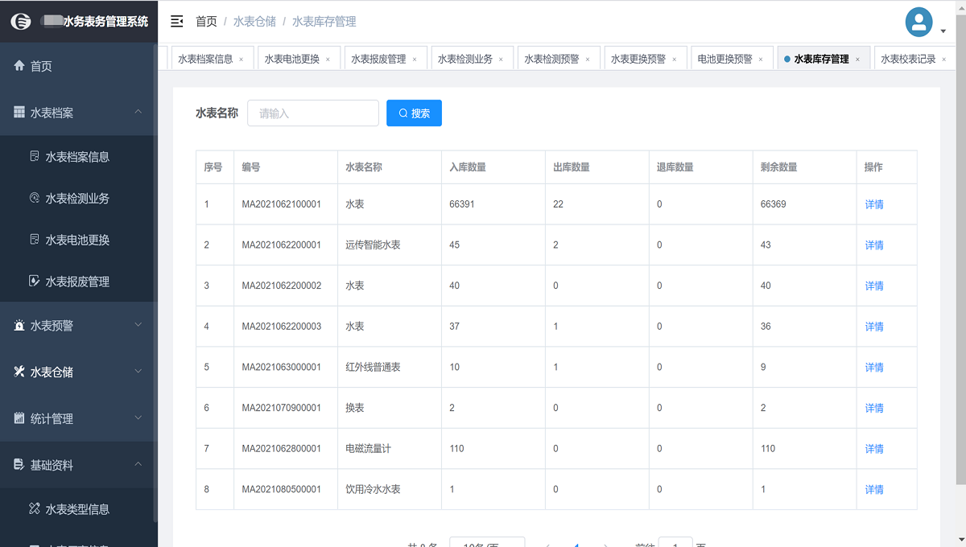
Task: Click the sidebar collapse hamburger icon
Action: tap(177, 22)
